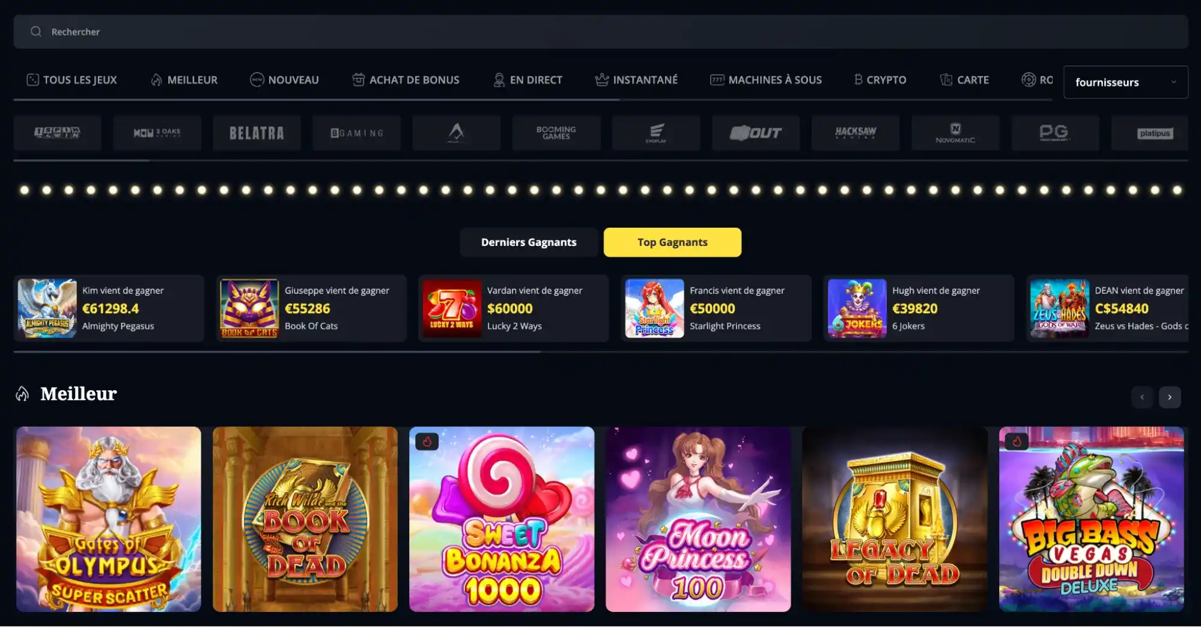Select the Belatra provider logo
Viewport: 1201px width, 627px height.
[257, 133]
